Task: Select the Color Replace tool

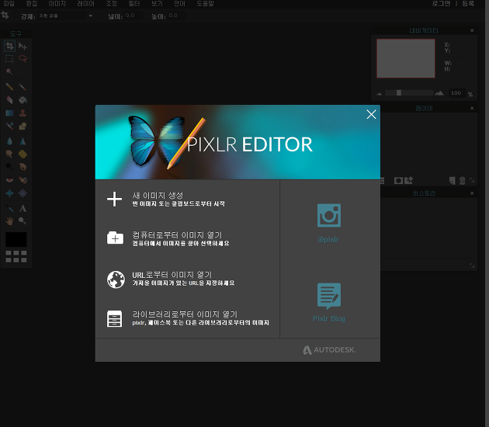Action: 9,126
